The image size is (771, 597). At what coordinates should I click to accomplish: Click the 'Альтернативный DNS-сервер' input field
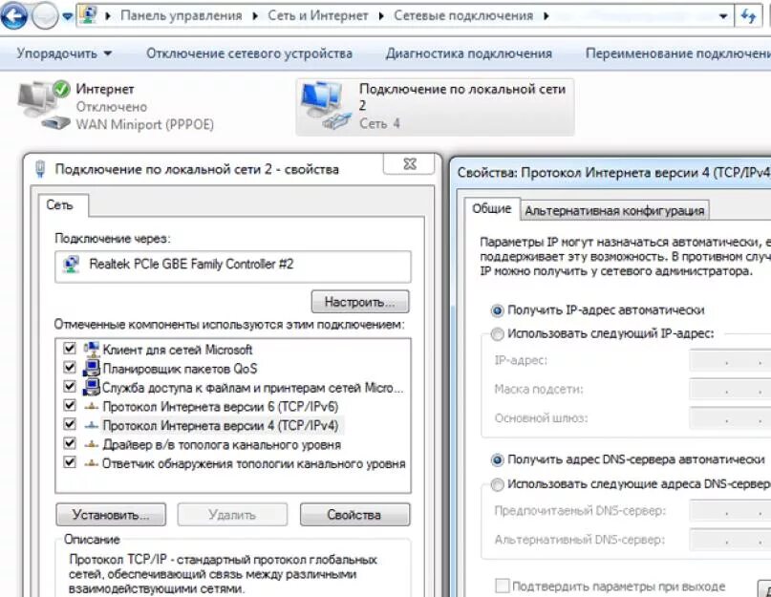[x=730, y=540]
